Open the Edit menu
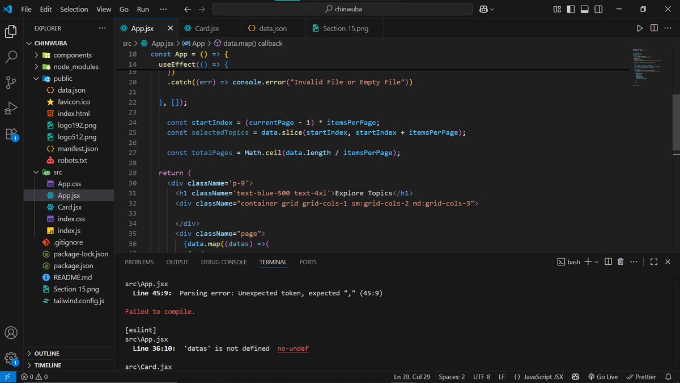Image resolution: width=680 pixels, height=383 pixels. (46, 9)
